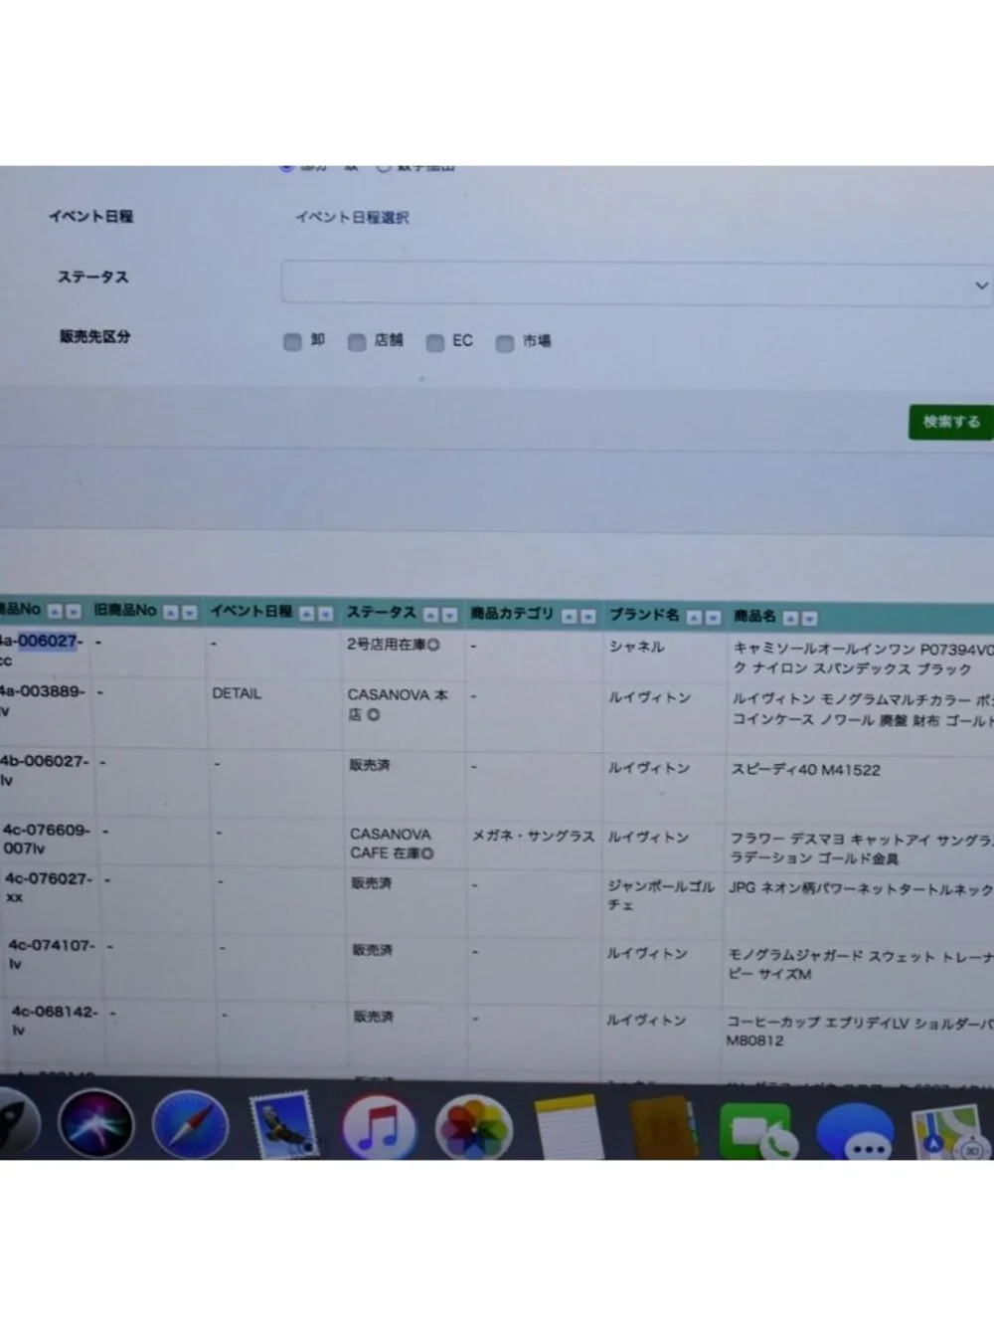The image size is (994, 1326).
Task: Open iTunes from the dock
Action: [379, 1128]
